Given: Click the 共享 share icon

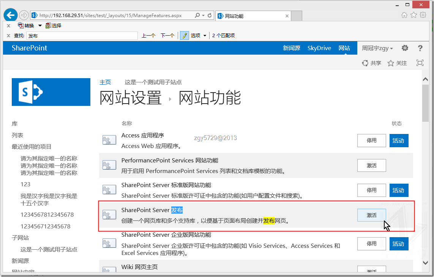Looking at the screenshot, I should pyautogui.click(x=365, y=63).
